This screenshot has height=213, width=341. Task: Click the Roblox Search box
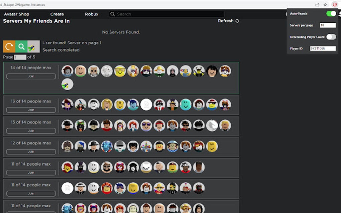point(166,14)
